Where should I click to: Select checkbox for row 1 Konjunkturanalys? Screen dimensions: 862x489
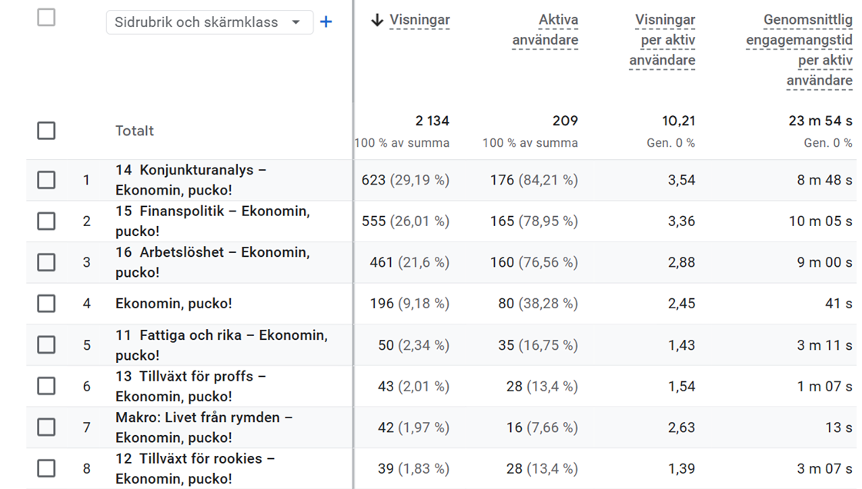(x=46, y=180)
